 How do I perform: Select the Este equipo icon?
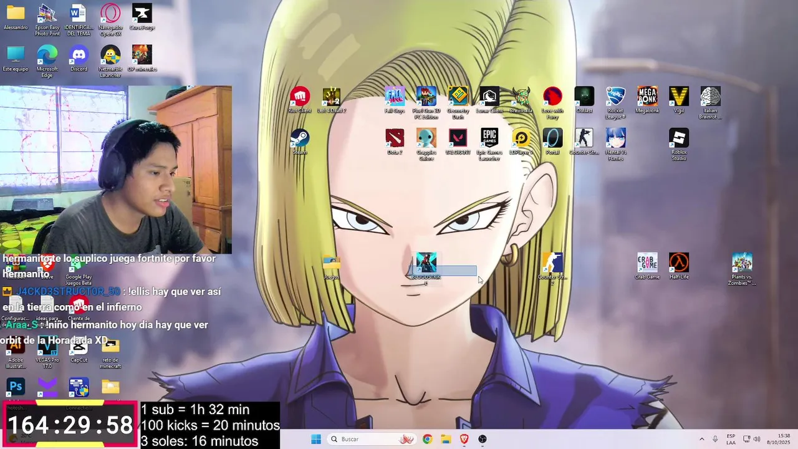coord(16,59)
